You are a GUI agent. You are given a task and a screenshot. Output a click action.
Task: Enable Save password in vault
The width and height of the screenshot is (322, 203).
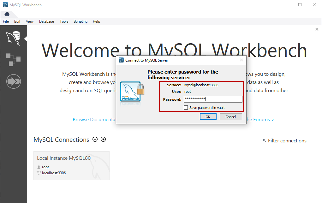click(x=186, y=107)
